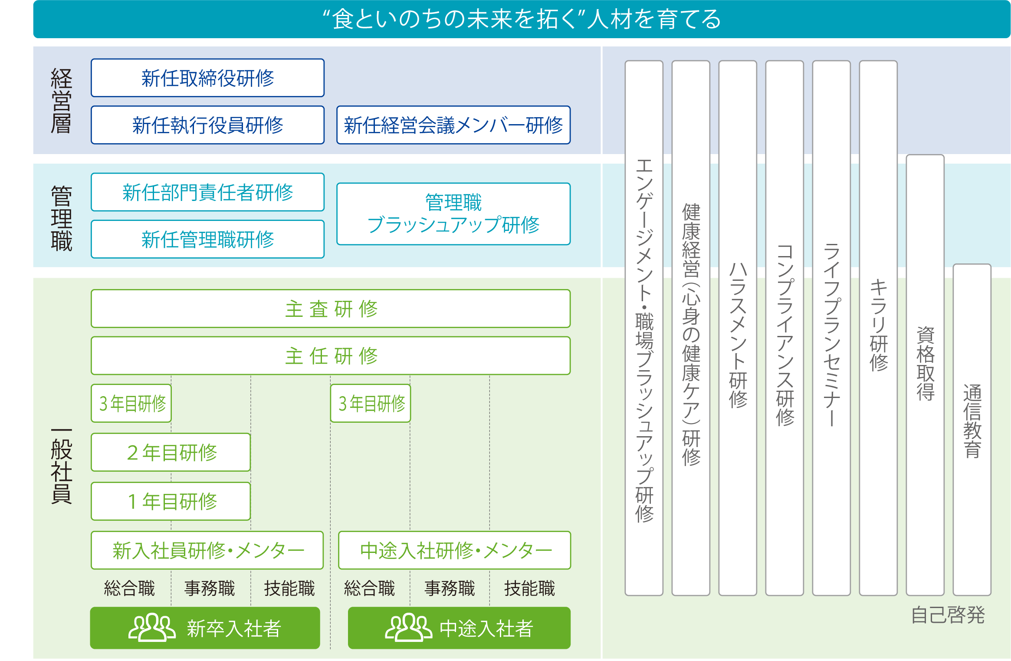This screenshot has width=1011, height=661.
Task: Click the 1年目研修 box
Action: tap(171, 501)
